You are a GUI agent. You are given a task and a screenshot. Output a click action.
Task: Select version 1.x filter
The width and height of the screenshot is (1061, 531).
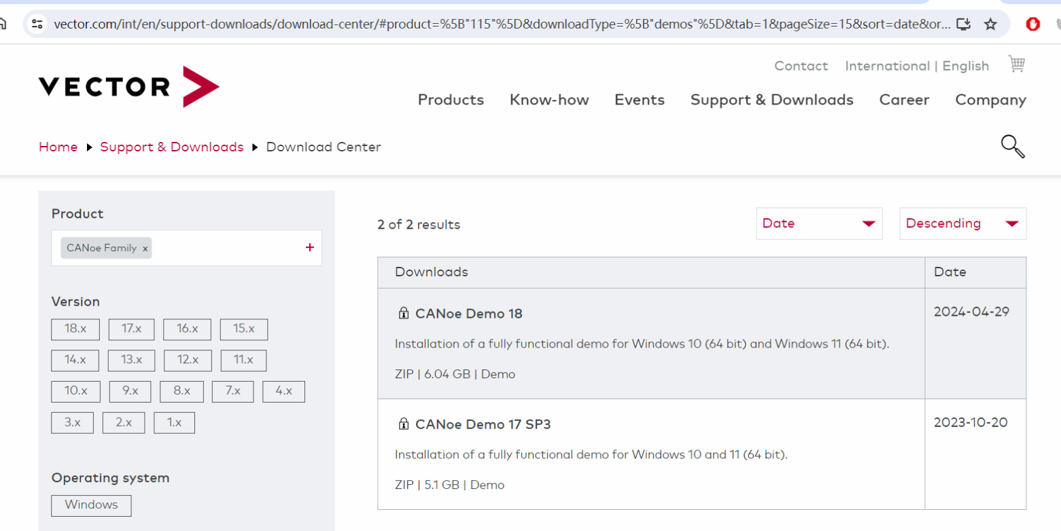tap(174, 423)
